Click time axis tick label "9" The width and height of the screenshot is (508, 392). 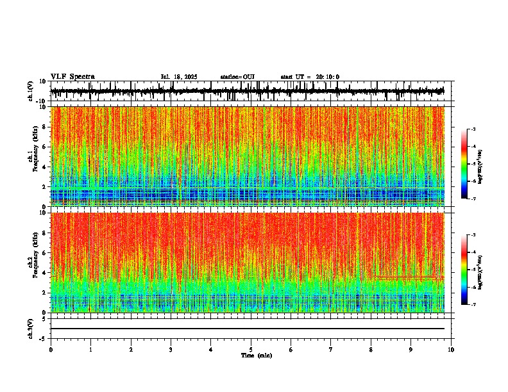411,350
